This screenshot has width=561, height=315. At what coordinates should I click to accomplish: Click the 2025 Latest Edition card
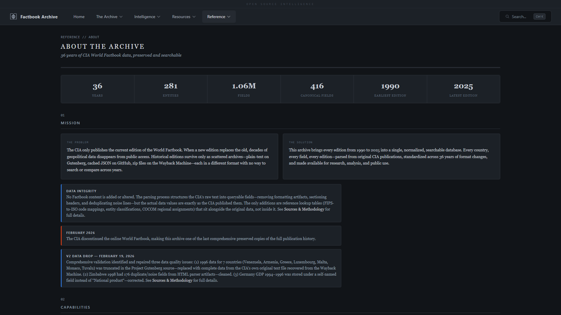pos(463,89)
